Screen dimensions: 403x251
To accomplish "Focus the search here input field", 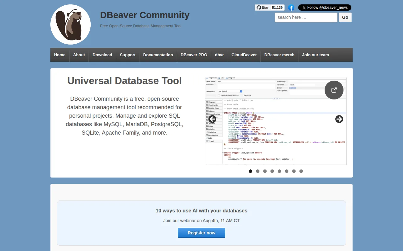I will coord(306,17).
